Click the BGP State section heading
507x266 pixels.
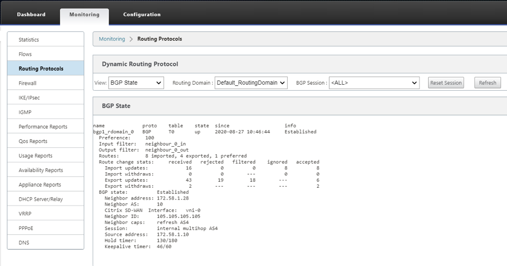point(116,106)
